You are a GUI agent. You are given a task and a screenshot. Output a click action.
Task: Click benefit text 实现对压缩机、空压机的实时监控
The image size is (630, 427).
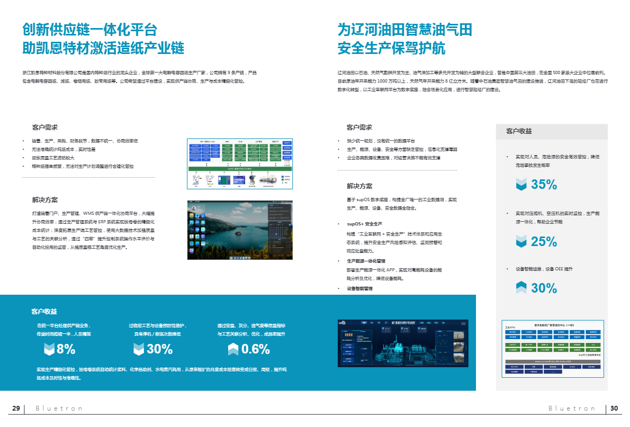coord(557,217)
